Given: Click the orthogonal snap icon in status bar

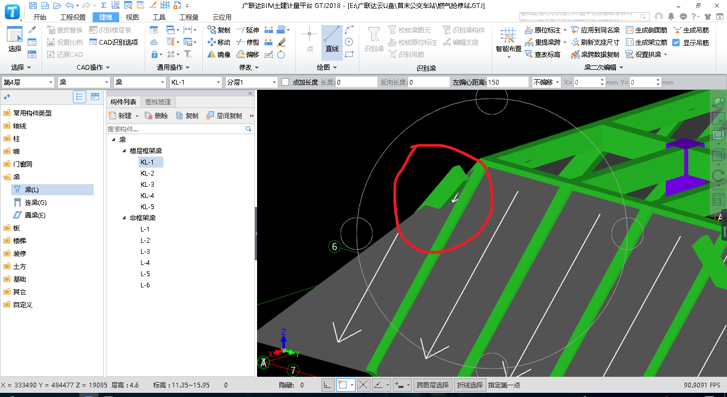Looking at the screenshot, I should click(328, 385).
